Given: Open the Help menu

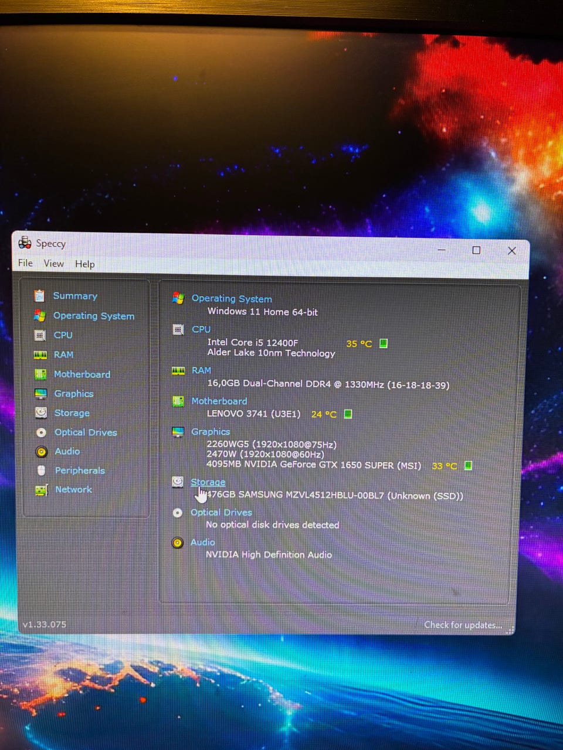Looking at the screenshot, I should 84,264.
